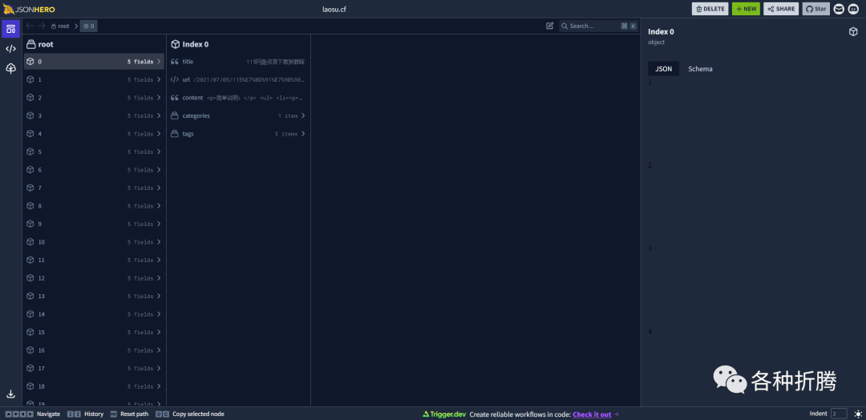This screenshot has width=866, height=420.
Task: Click the Trigger.dev logo text
Action: click(444, 414)
